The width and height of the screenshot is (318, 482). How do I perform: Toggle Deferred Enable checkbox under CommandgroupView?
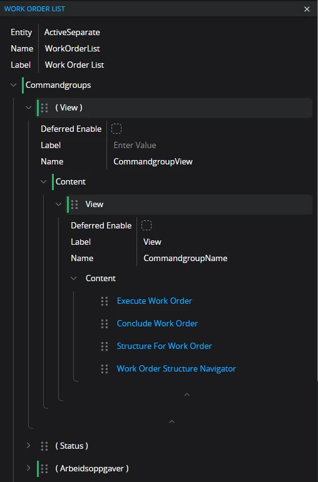[116, 129]
